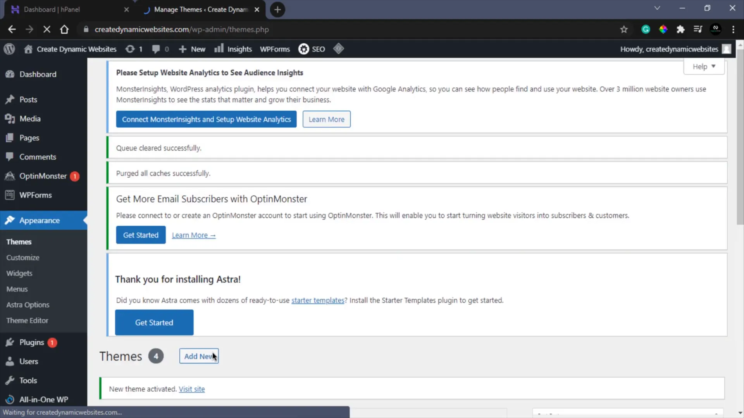Click the OptinMonster notification badge
The width and height of the screenshot is (744, 418).
click(x=75, y=176)
